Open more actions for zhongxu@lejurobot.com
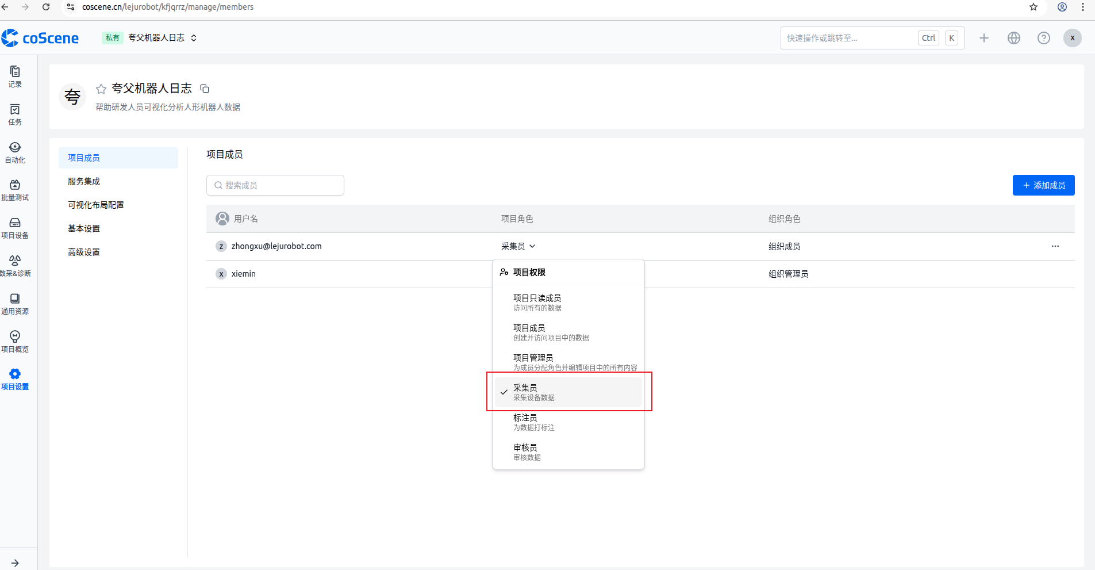This screenshot has height=570, width=1095. [x=1055, y=246]
